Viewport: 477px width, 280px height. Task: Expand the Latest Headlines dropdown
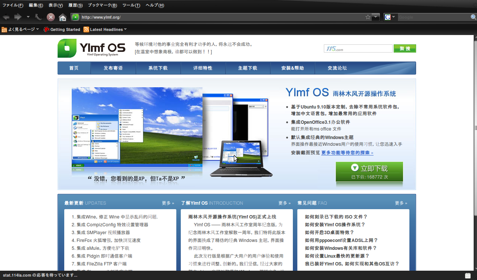pos(125,29)
